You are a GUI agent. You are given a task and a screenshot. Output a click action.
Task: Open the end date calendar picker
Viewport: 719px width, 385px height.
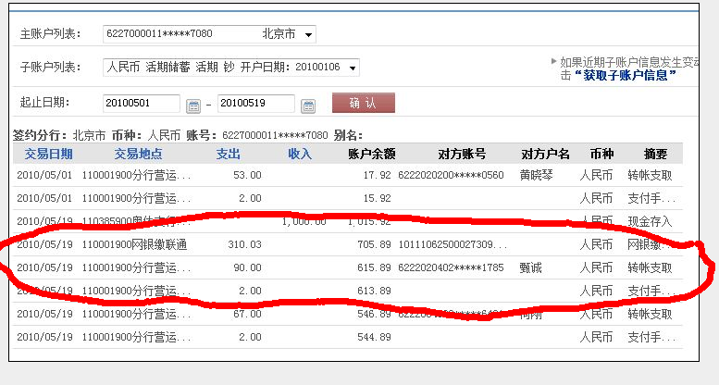click(308, 105)
